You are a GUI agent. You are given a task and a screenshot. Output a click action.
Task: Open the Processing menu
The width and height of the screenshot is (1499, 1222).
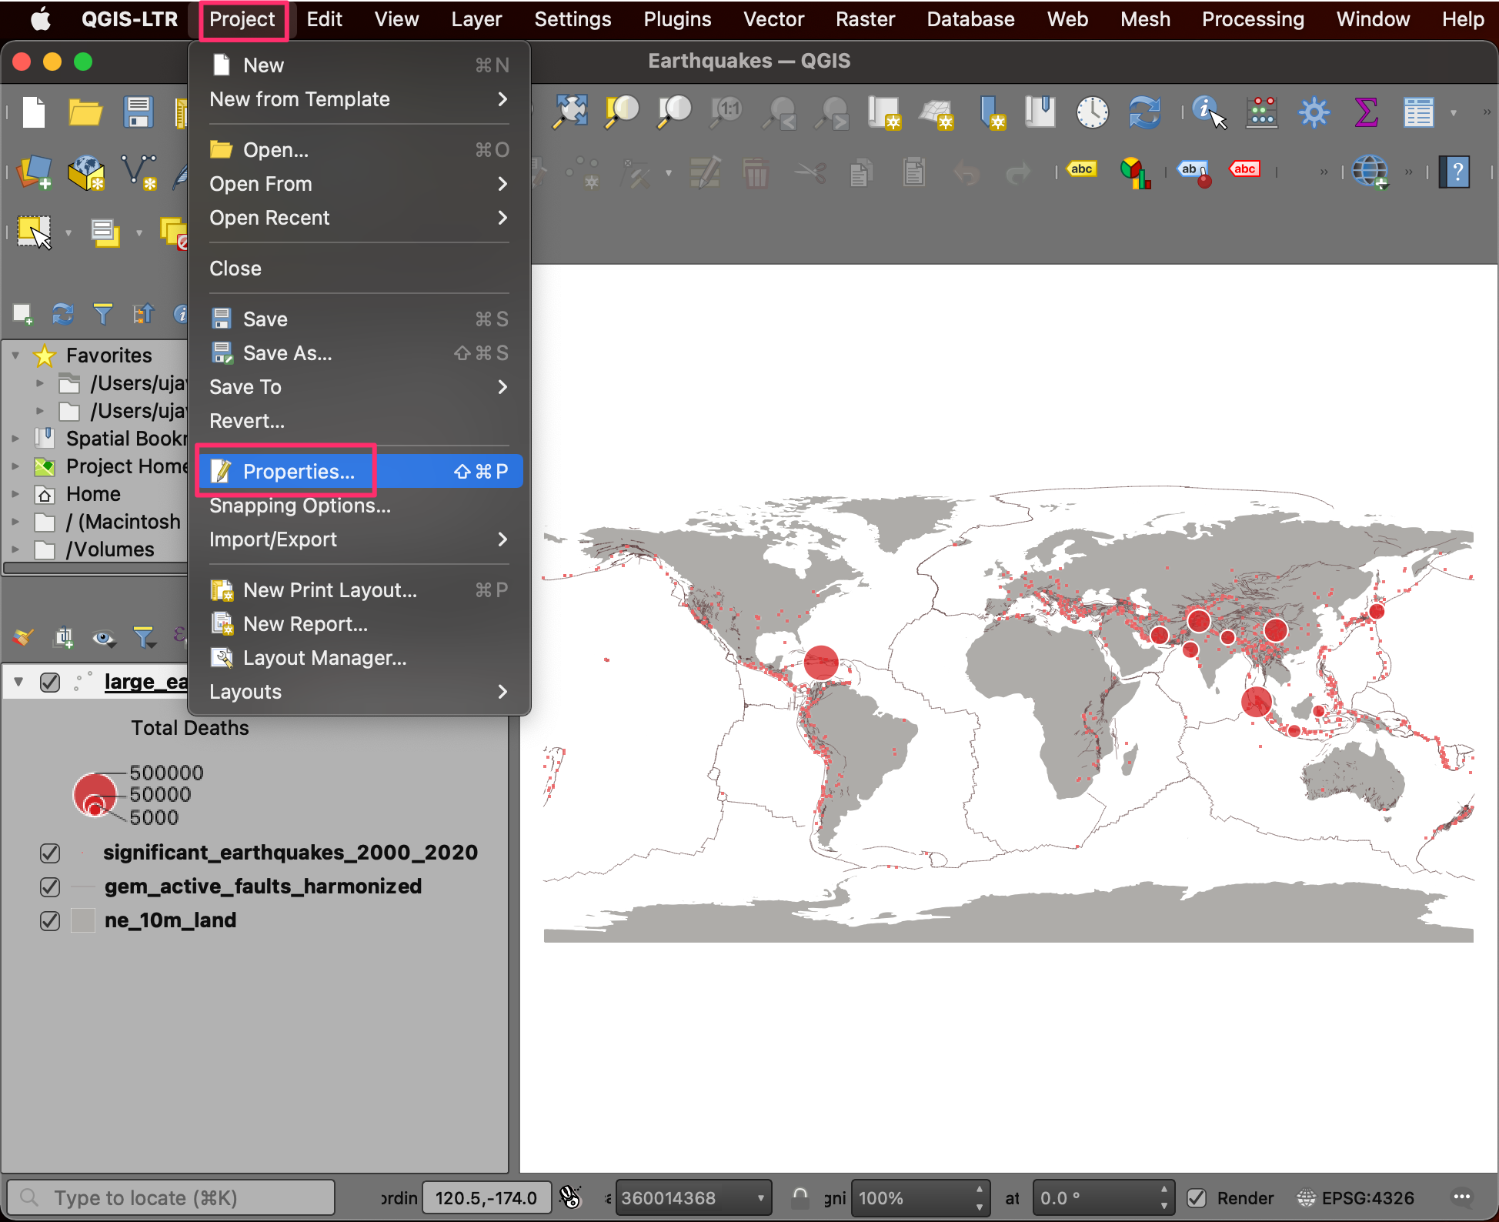pyautogui.click(x=1253, y=19)
